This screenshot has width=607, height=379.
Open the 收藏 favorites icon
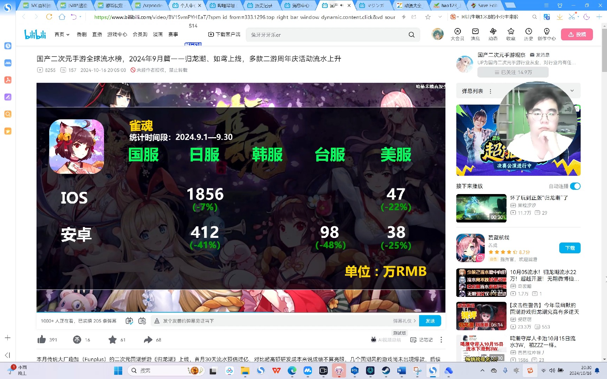tap(511, 34)
